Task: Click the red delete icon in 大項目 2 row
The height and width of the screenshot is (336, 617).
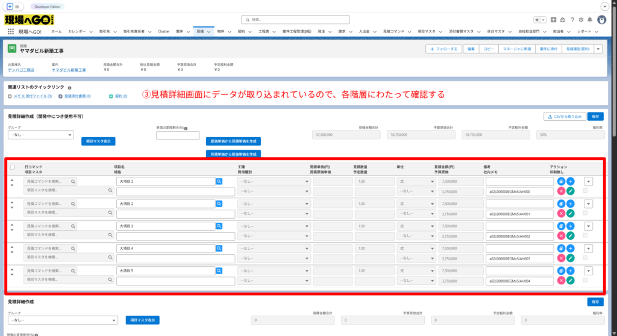Action: click(x=561, y=213)
